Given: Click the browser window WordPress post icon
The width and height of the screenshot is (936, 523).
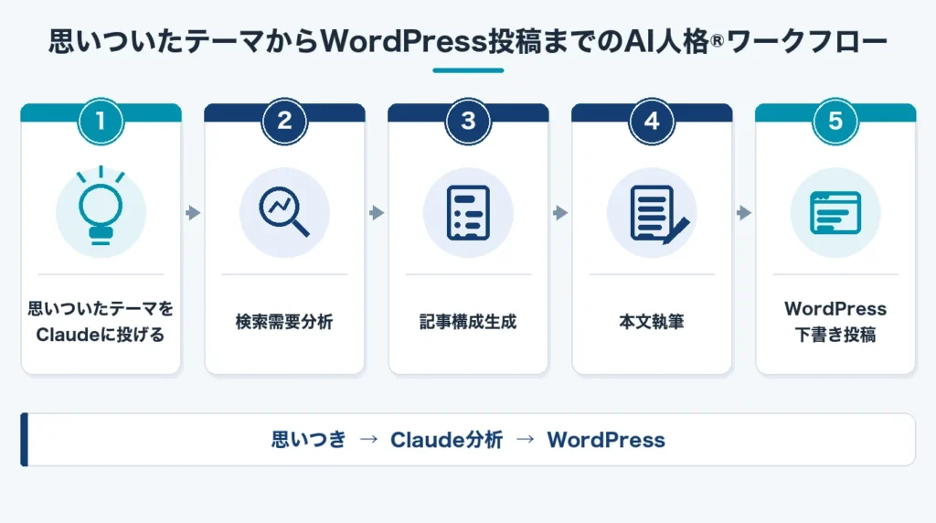Looking at the screenshot, I should pyautogui.click(x=835, y=212).
